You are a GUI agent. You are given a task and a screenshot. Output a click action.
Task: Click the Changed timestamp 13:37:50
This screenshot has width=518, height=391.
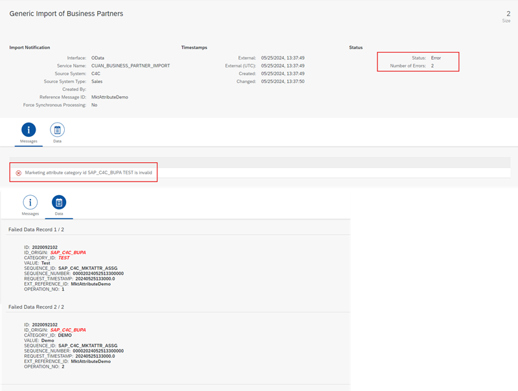pos(283,81)
